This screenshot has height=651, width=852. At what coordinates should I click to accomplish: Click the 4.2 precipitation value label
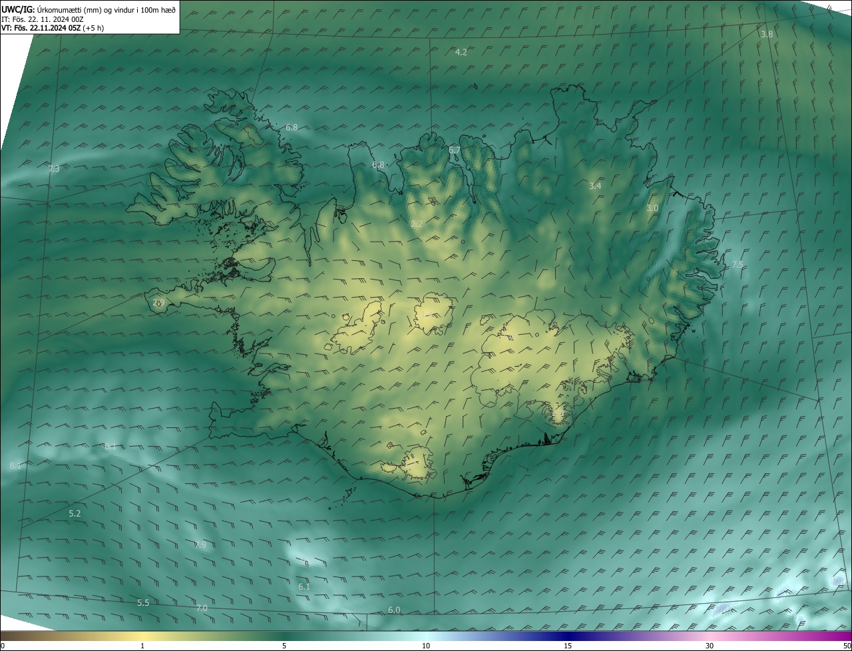[x=461, y=52]
